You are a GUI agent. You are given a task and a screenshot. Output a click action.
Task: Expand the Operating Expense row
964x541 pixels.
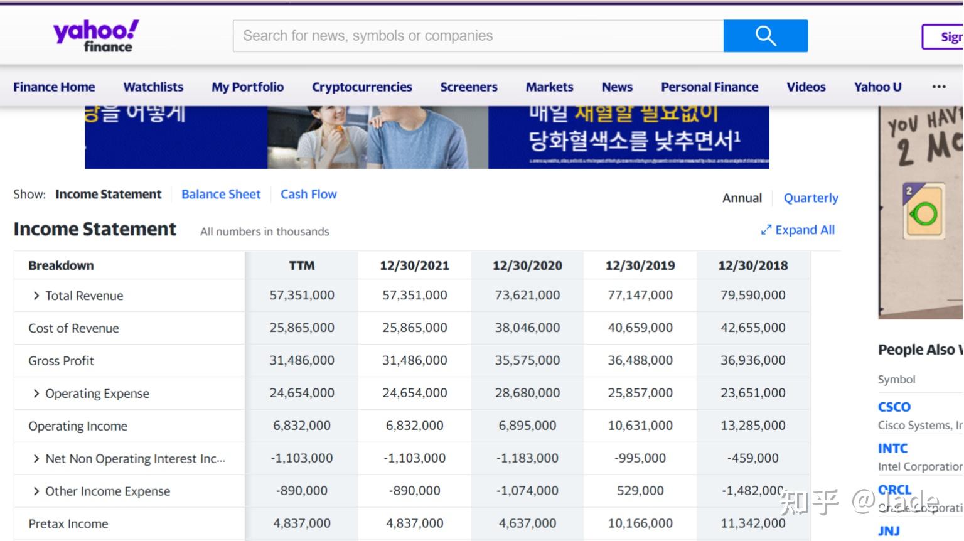point(36,393)
